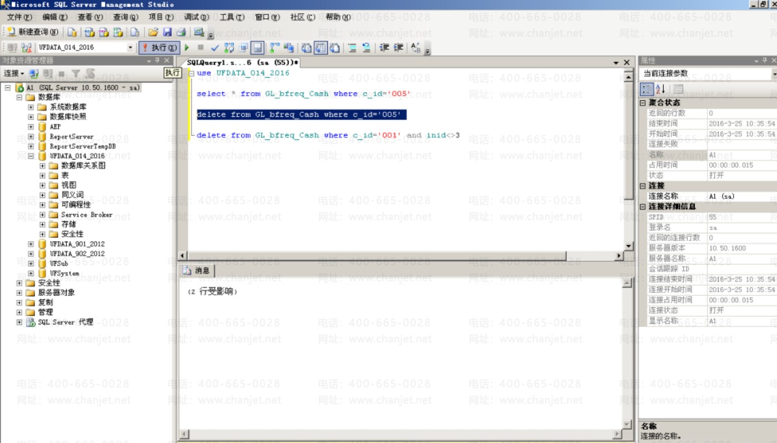This screenshot has height=443, width=777.
Task: Select the 视图 folder in tree
Action: pyautogui.click(x=69, y=185)
